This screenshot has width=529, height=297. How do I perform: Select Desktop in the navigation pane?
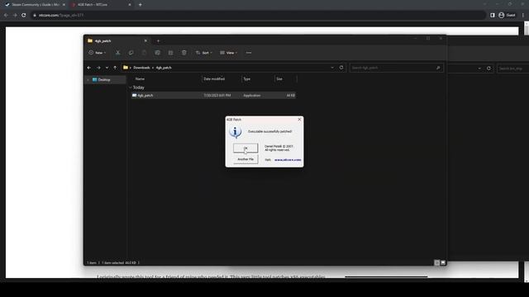(x=104, y=80)
